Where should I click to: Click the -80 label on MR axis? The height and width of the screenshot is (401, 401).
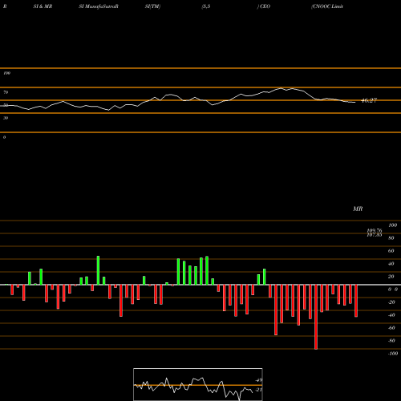point(391,341)
